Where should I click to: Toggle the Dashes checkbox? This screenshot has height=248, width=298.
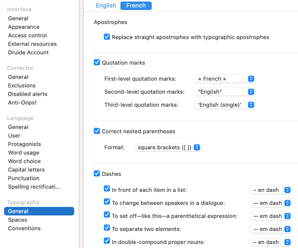(97, 173)
